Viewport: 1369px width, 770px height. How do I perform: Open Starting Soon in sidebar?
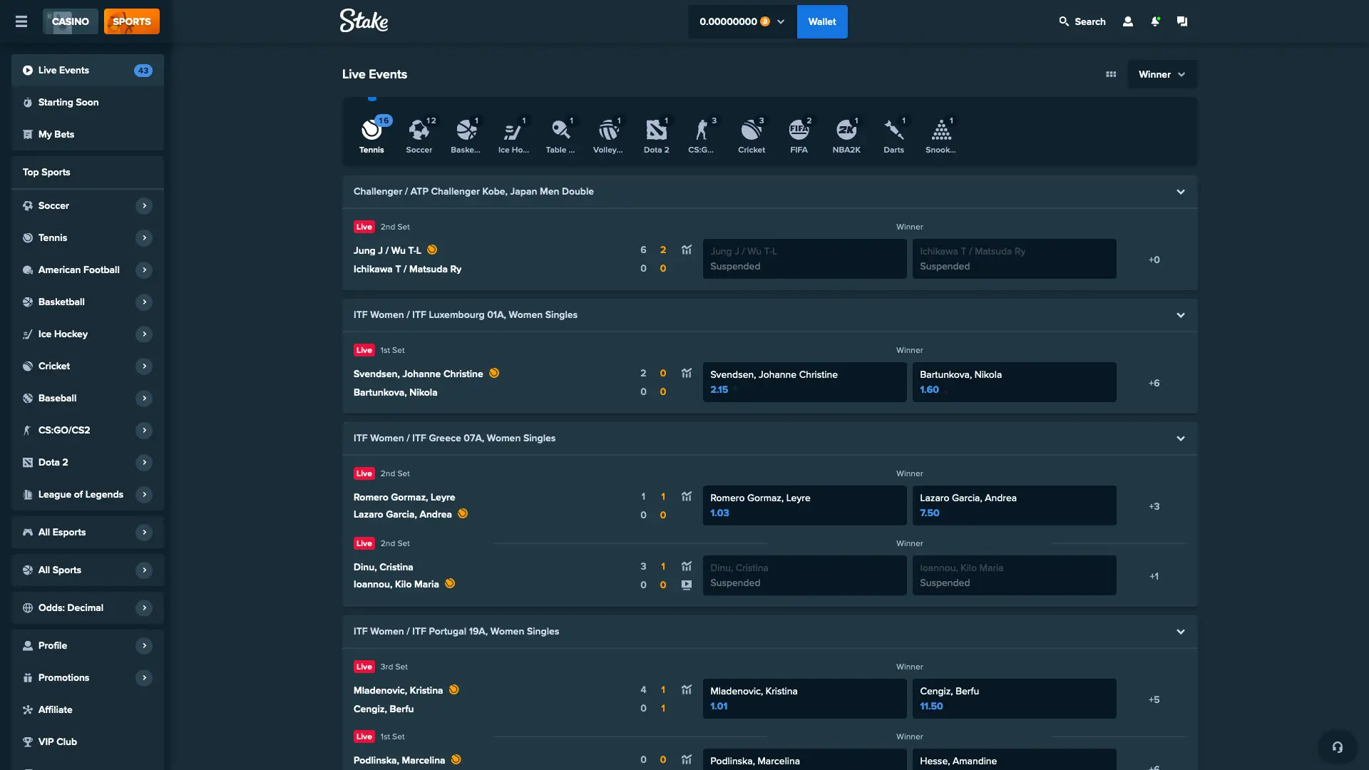coord(68,102)
